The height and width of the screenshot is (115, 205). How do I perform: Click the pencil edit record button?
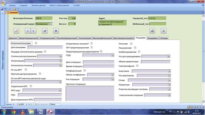pyautogui.click(x=16, y=31)
